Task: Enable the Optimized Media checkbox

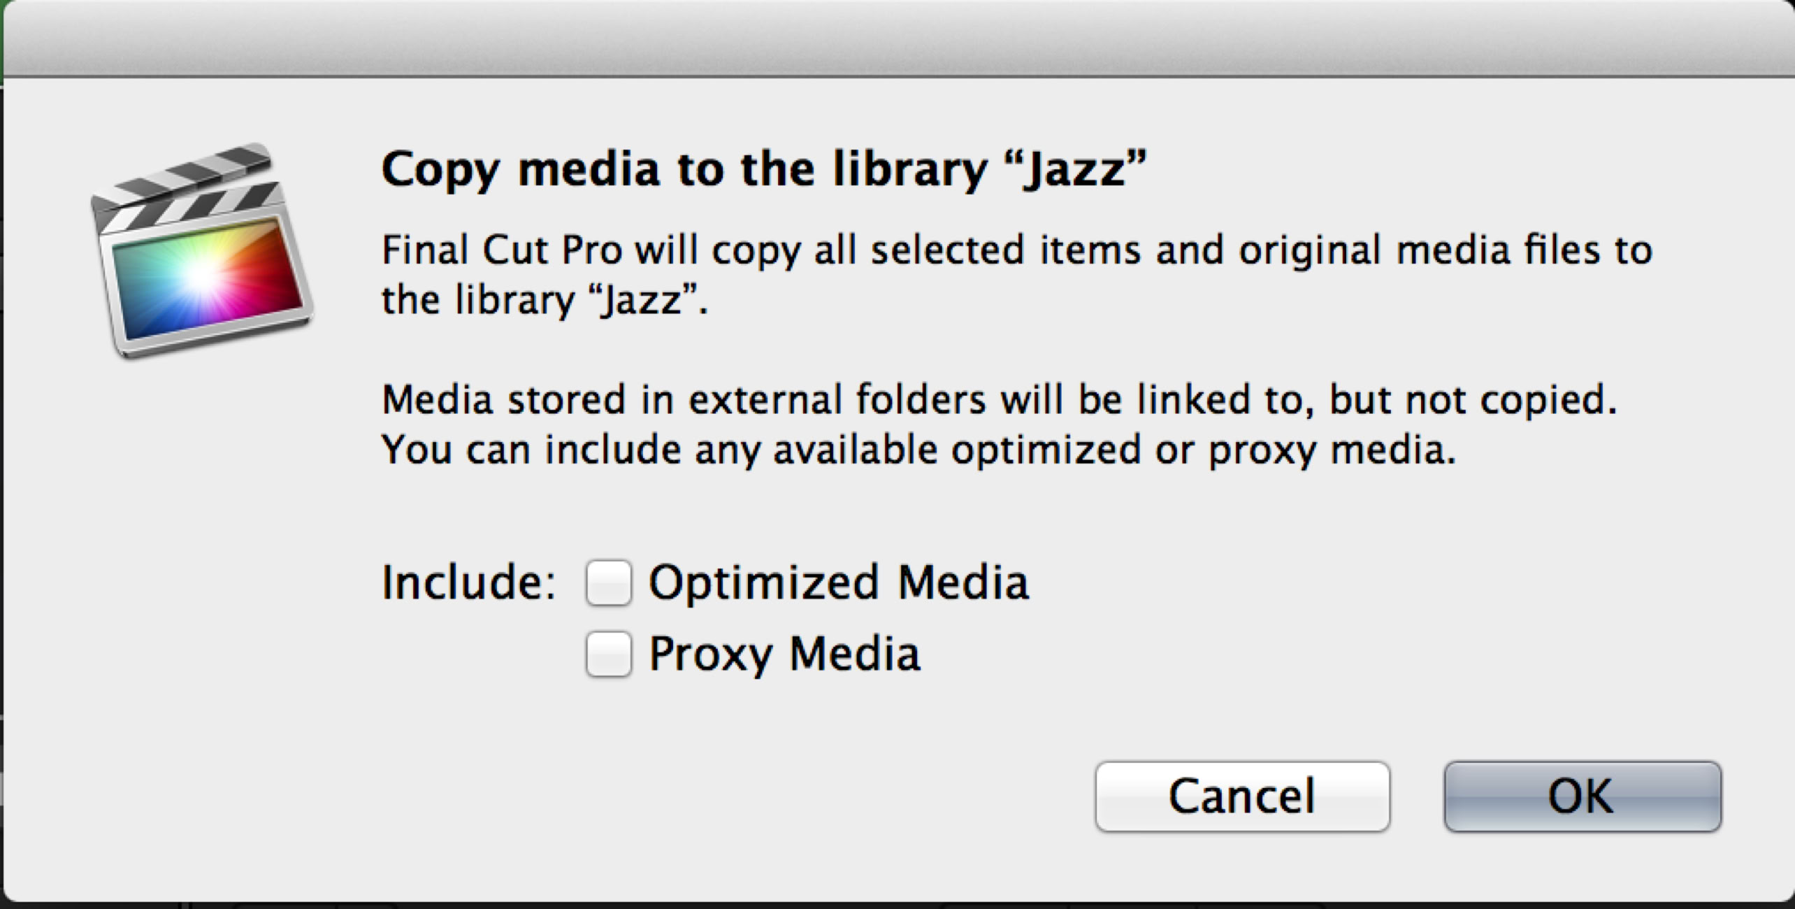Action: [608, 582]
